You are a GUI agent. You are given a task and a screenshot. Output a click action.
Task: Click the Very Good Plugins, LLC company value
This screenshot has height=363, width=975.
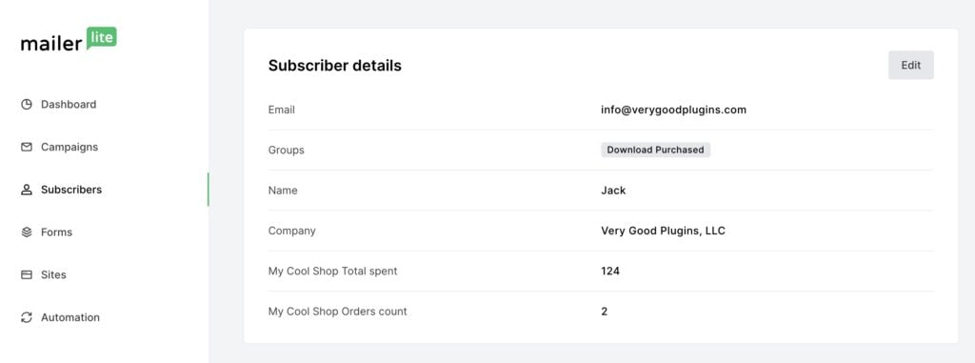click(x=663, y=231)
